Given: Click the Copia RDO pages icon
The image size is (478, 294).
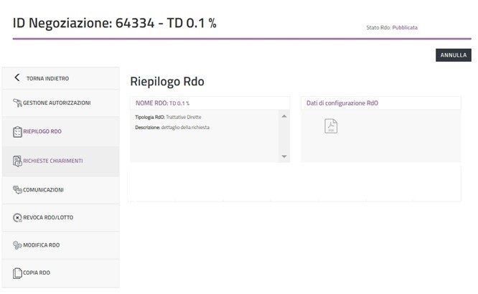Looking at the screenshot, I should [x=17, y=273].
